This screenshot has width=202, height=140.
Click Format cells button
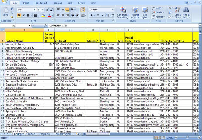coord(158,17)
